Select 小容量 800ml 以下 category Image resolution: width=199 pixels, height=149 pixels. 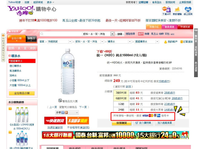pyautogui.click(x=19, y=80)
